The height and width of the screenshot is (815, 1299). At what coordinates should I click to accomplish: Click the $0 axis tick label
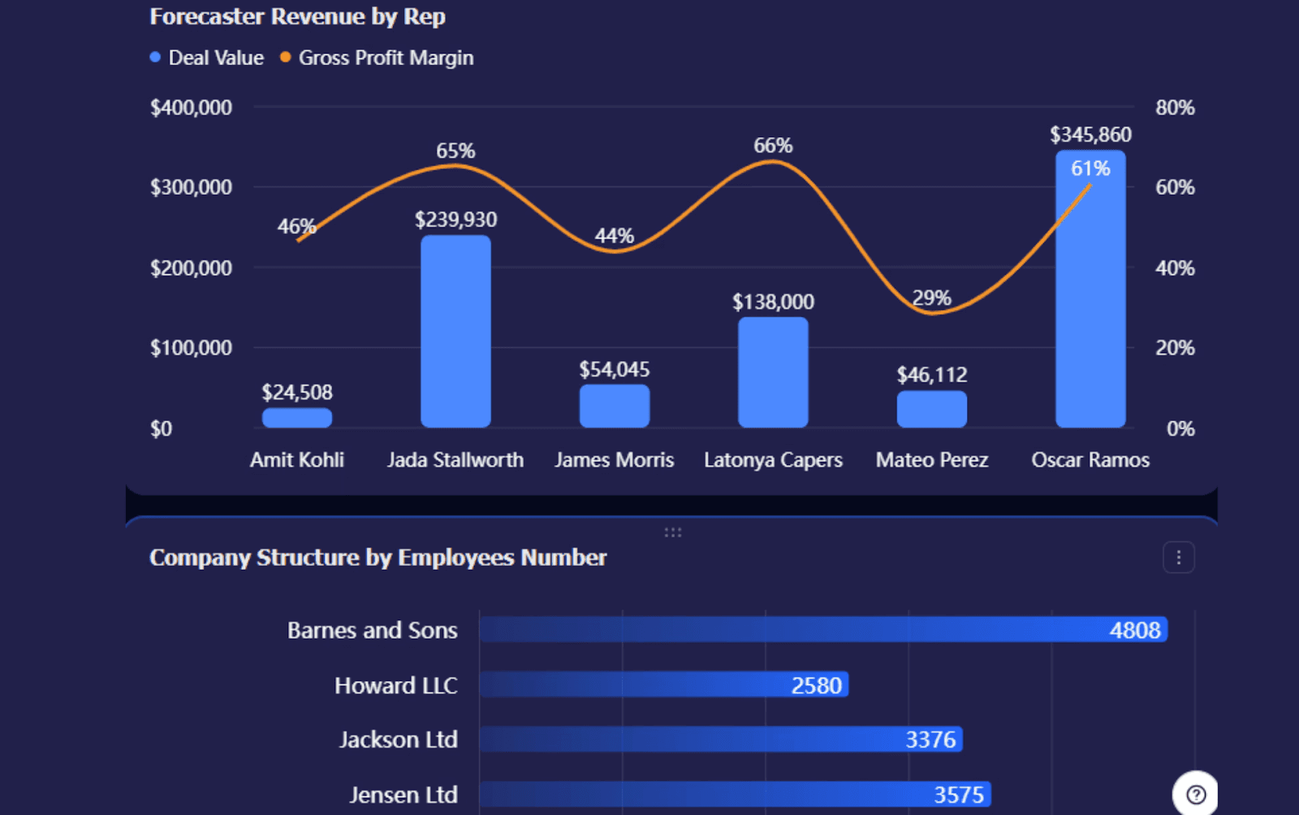point(161,429)
